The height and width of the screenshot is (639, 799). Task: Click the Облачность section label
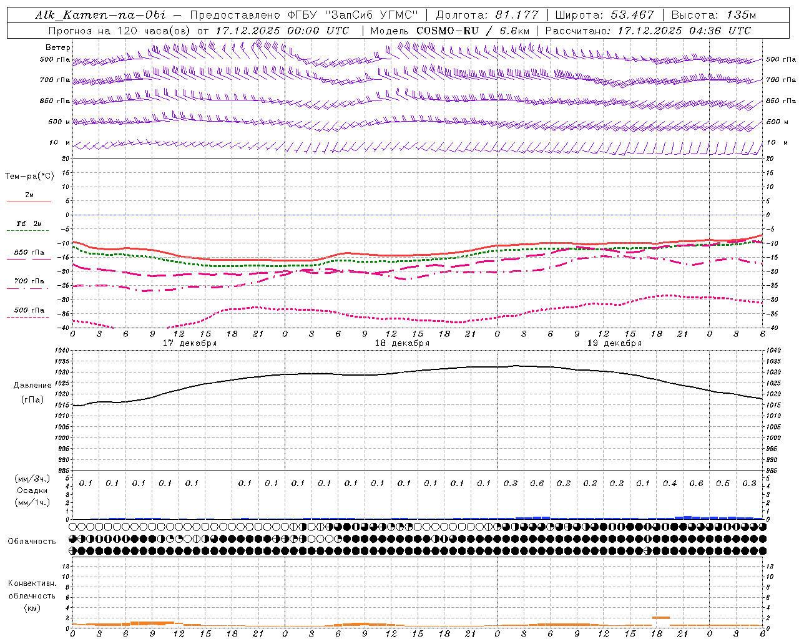coord(32,541)
